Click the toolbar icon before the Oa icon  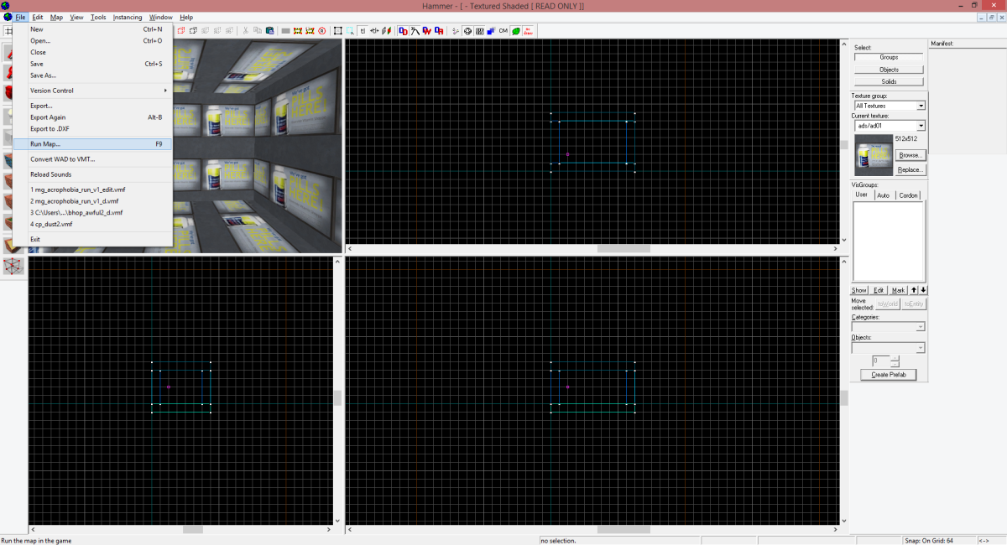426,31
